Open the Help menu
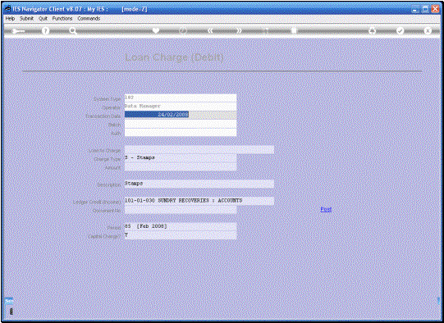Viewport: 444px width, 323px height. point(10,18)
